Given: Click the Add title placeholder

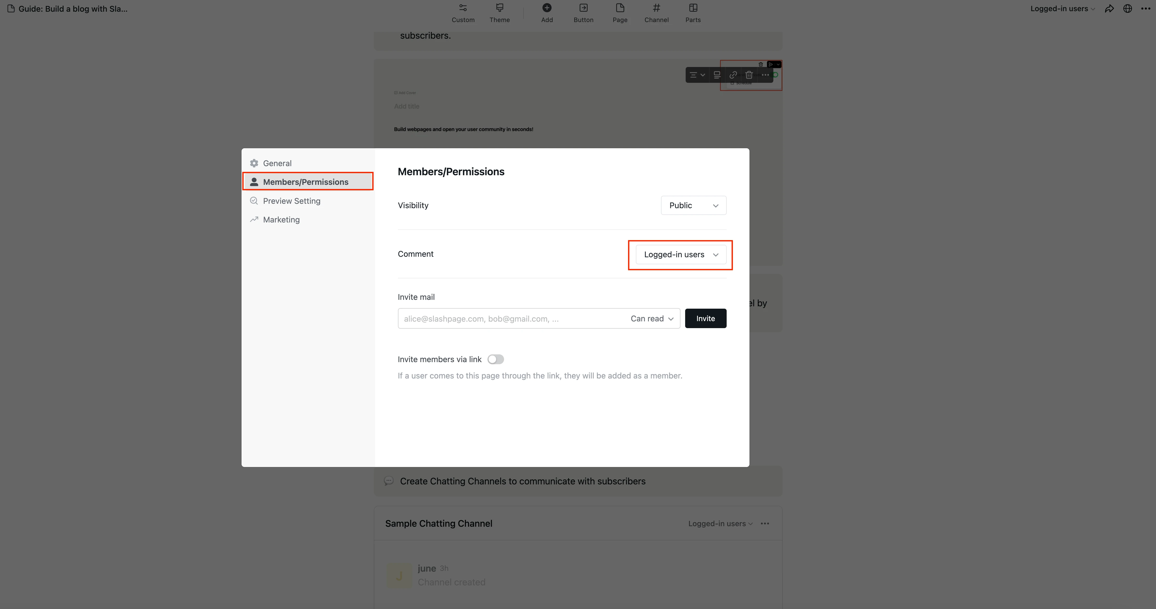Looking at the screenshot, I should click(407, 106).
